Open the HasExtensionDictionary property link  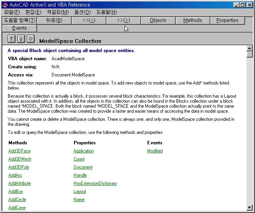pos(95,183)
